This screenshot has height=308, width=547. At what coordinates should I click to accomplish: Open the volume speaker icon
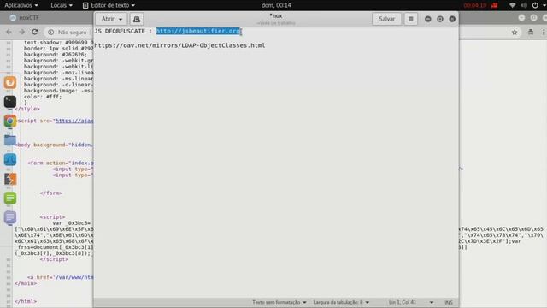coord(524,5)
